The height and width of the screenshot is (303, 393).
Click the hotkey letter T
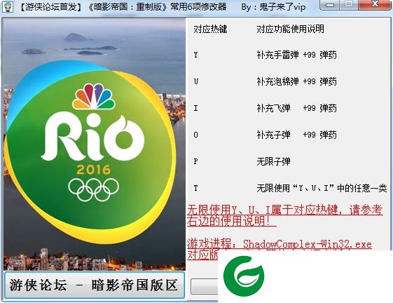195,188
